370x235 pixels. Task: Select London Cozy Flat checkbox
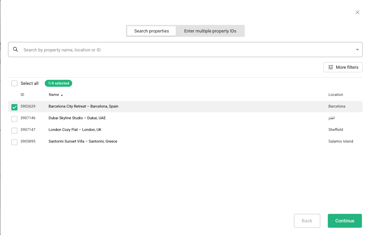pyautogui.click(x=14, y=130)
